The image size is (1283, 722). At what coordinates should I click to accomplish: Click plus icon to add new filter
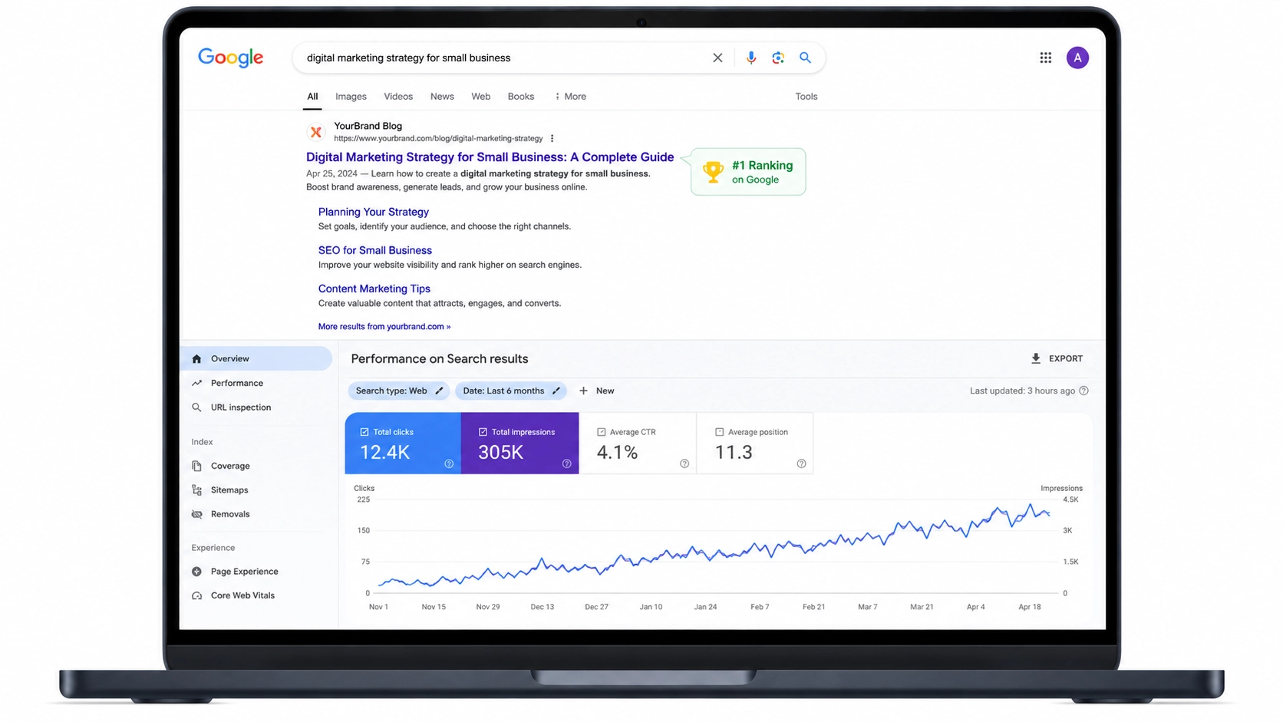coord(583,391)
